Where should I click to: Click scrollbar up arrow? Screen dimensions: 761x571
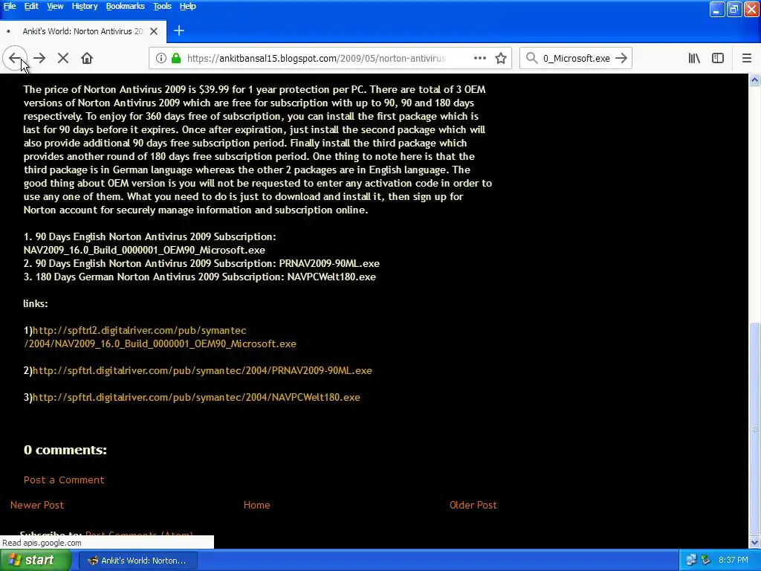click(x=755, y=80)
